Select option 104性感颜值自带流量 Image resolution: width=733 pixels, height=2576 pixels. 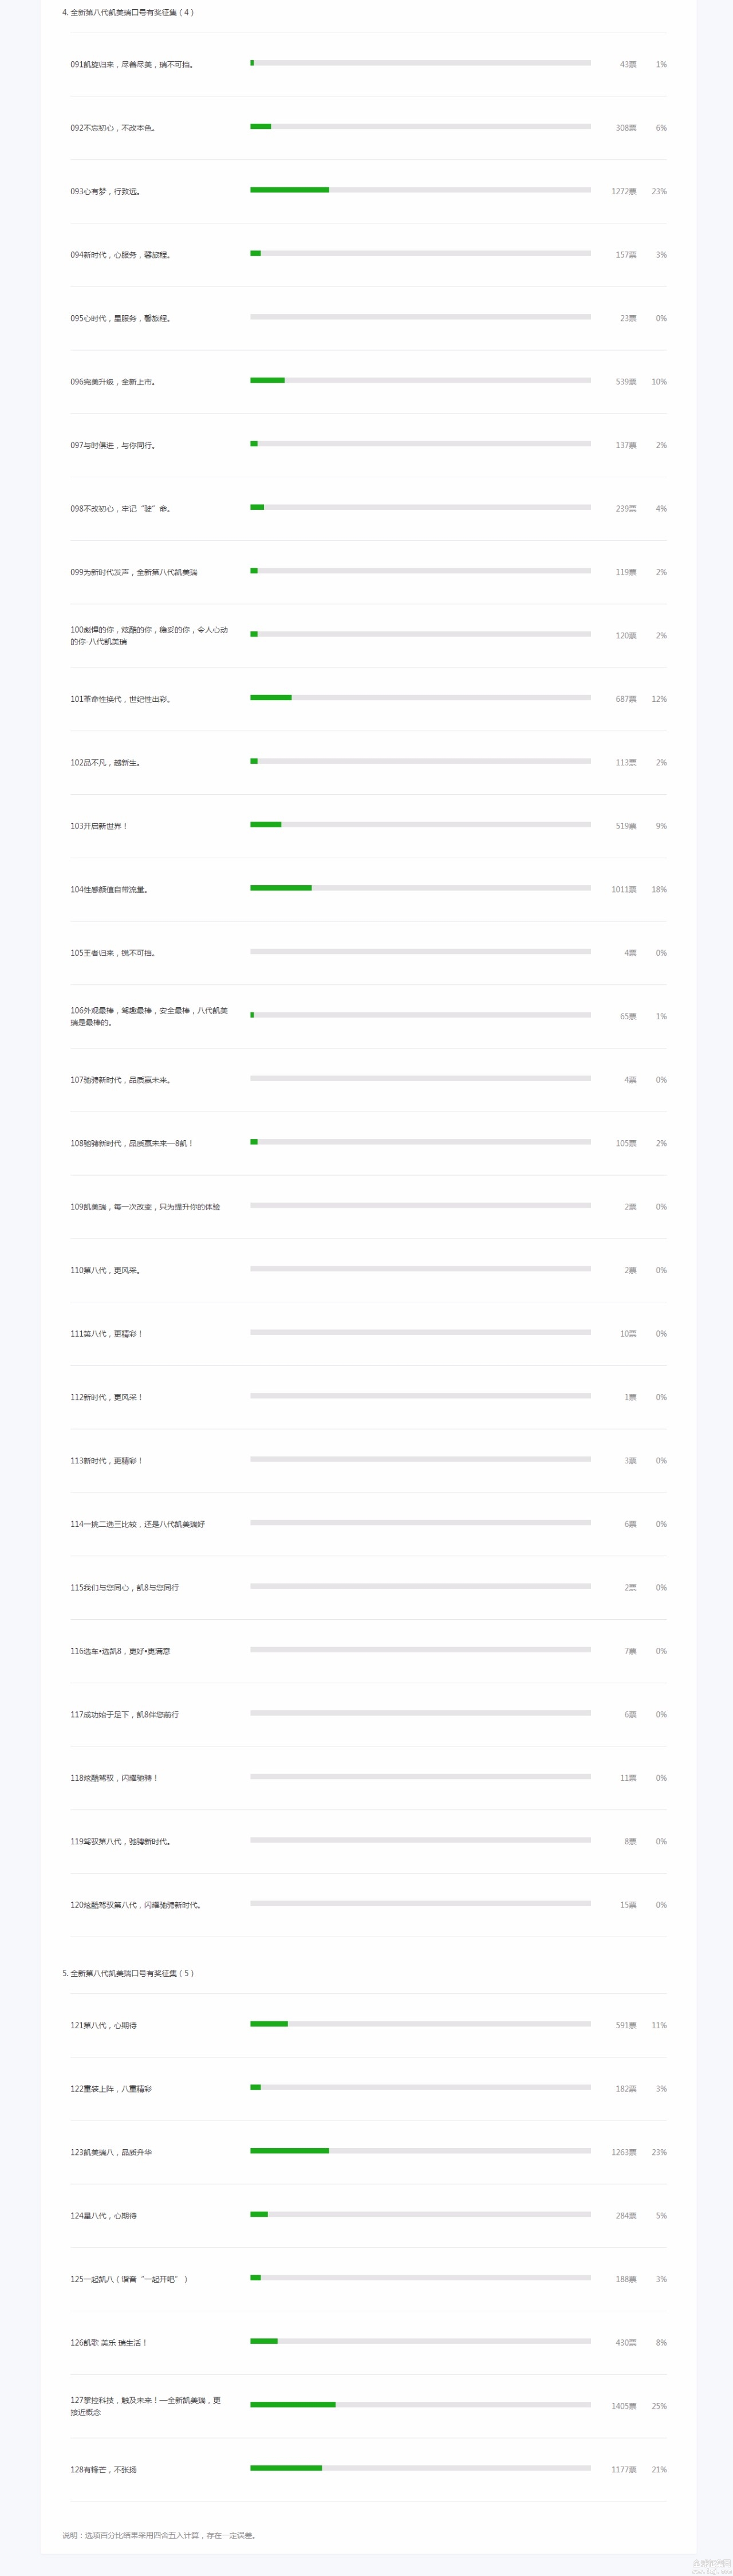click(x=109, y=889)
